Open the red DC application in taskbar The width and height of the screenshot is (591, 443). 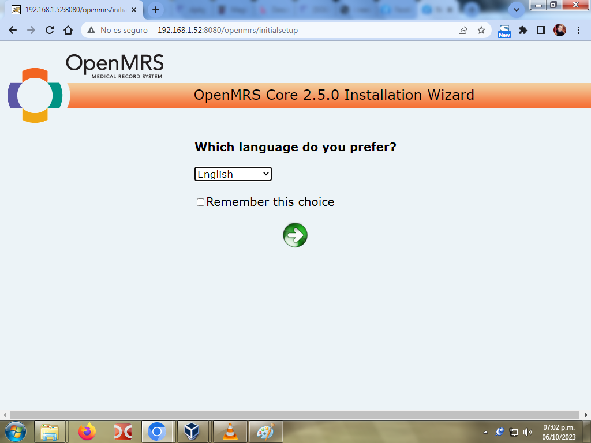click(123, 431)
